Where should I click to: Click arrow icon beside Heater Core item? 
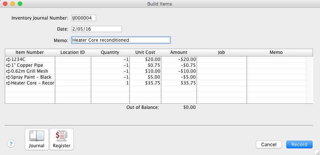[x=9, y=83]
